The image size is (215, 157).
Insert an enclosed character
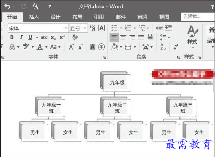[x=101, y=47]
